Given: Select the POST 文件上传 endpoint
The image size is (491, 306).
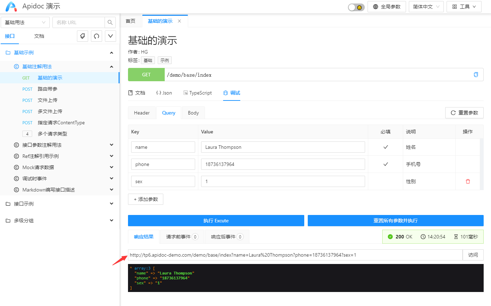Looking at the screenshot, I should point(47,100).
